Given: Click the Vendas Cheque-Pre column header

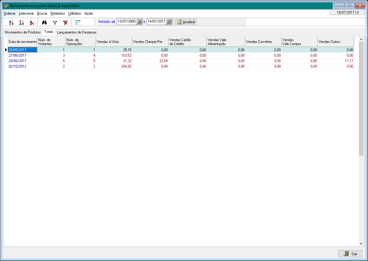Looking at the screenshot, I should click(150, 42).
